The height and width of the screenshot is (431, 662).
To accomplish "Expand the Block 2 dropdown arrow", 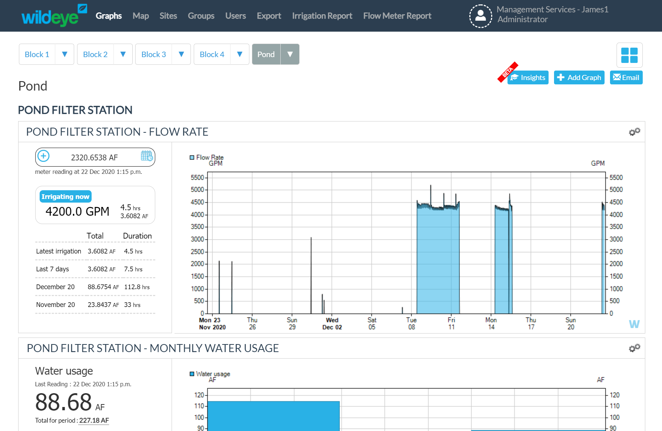I will point(123,54).
